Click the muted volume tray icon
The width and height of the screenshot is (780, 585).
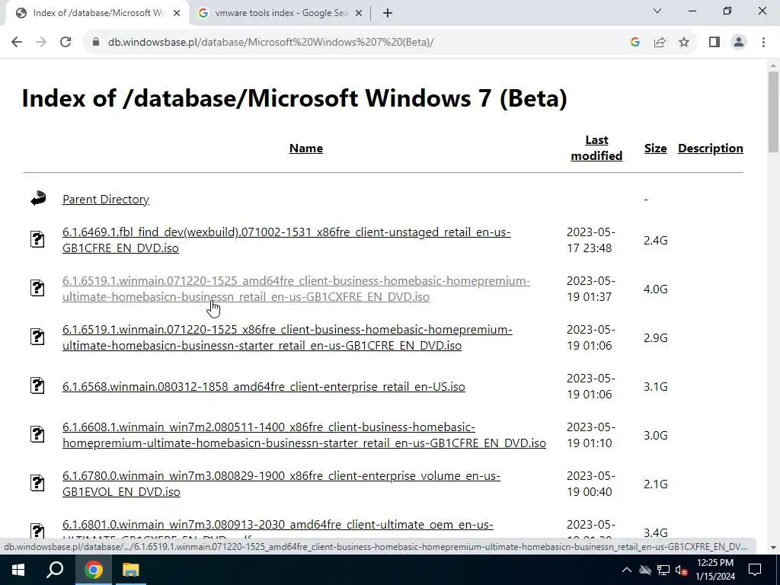click(x=681, y=570)
